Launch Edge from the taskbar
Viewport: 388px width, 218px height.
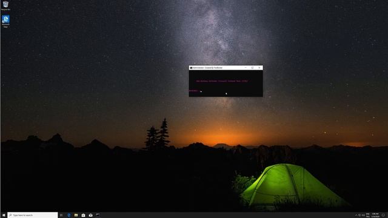point(69,216)
